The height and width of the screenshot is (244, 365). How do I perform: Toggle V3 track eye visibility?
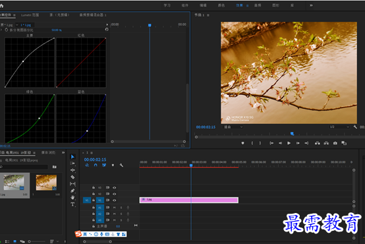coord(114,187)
